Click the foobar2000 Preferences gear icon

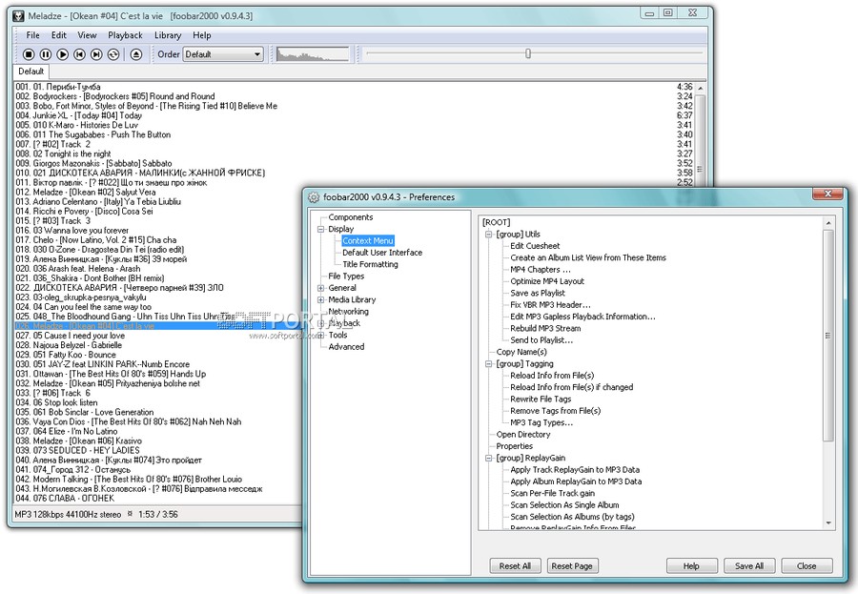pos(314,197)
